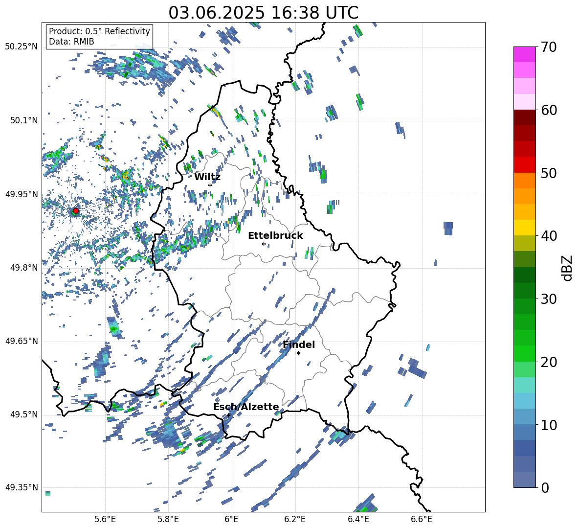The height and width of the screenshot is (529, 579).
Task: Click the 50.25°N latitude label
Action: click(x=22, y=47)
